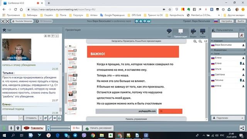Switch to the Видео tab
247x139 pixels.
click(193, 33)
